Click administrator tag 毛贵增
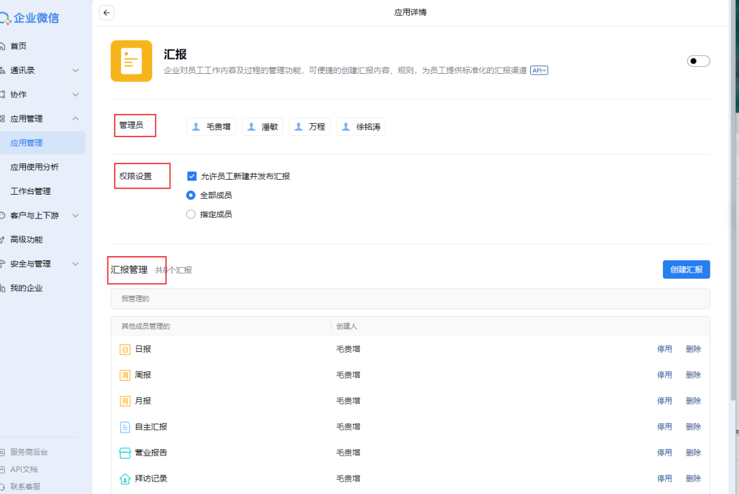Viewport: 739px width, 494px height. [x=211, y=127]
